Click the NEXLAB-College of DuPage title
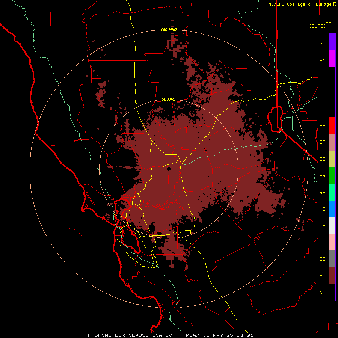Viewport: 338px width, 338px height. 300,4
